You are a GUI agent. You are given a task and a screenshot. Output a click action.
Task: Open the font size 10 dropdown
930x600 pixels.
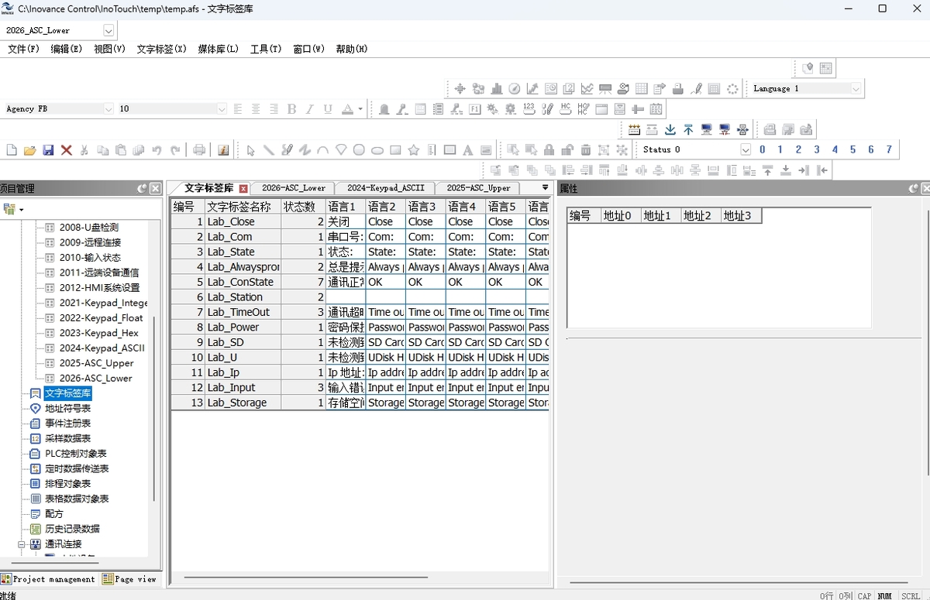click(x=222, y=109)
